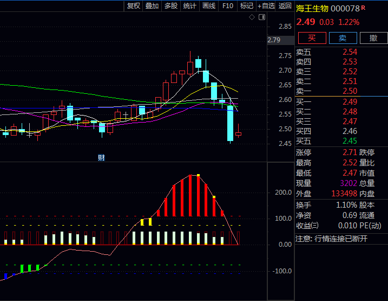Screen dimensions: 388x301
Task: Select the 多股 multi-stock view
Action: [171, 6]
